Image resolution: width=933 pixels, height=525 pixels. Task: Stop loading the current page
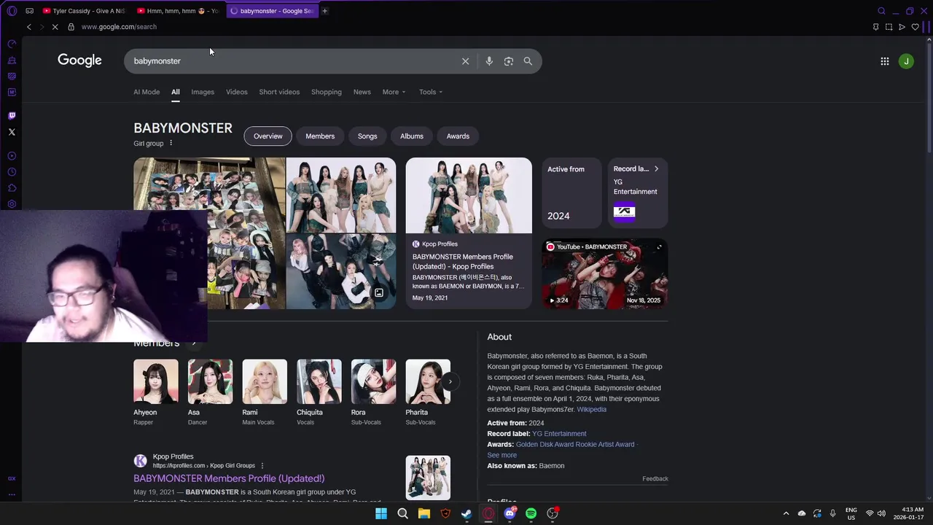(x=55, y=27)
